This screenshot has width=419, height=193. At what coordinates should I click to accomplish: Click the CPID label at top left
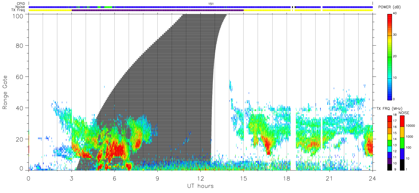pyautogui.click(x=20, y=4)
